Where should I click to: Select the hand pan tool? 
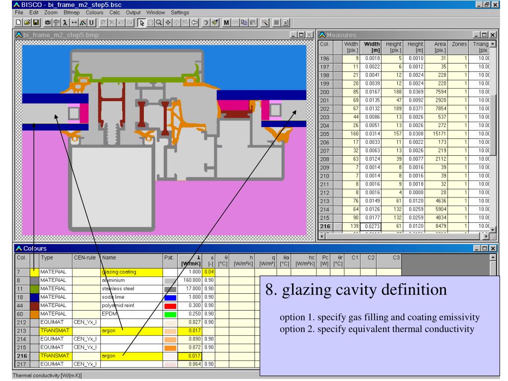pos(150,23)
